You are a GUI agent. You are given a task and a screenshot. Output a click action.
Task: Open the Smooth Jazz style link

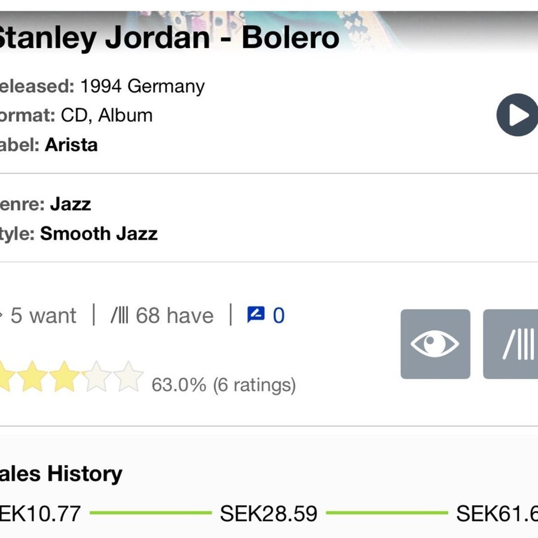coord(99,233)
